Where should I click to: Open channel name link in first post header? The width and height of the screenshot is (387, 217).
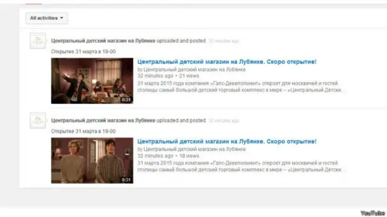pos(103,41)
